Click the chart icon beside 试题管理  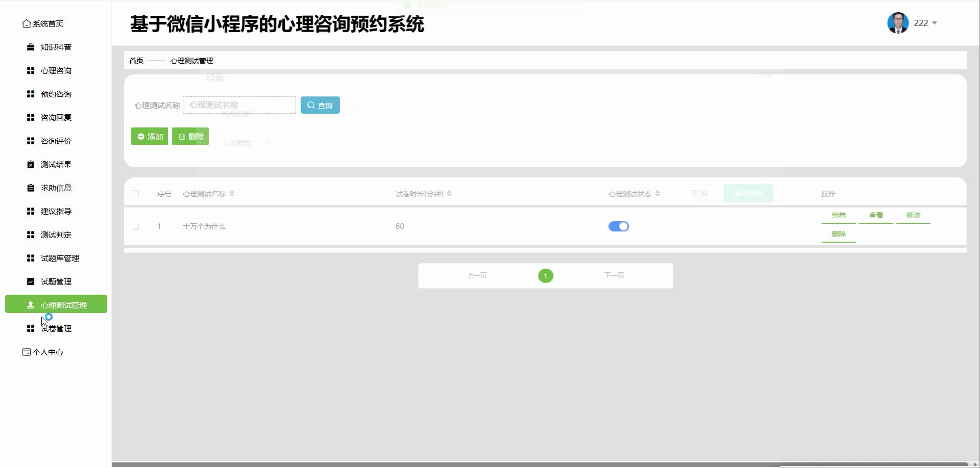(x=31, y=282)
